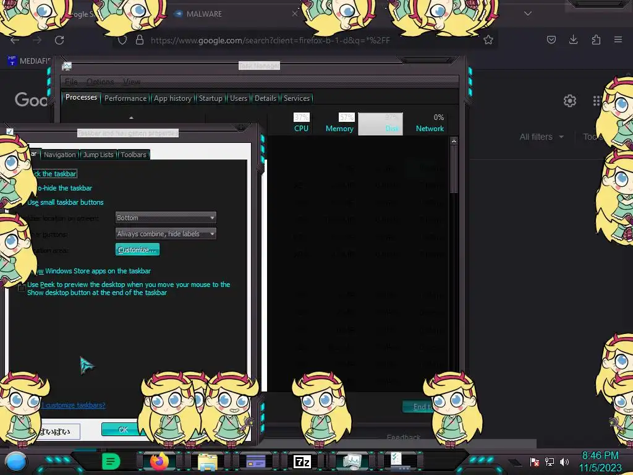Screen dimensions: 633x475
Task: Collapse the Task Manager column sort arrow
Action: click(x=131, y=118)
